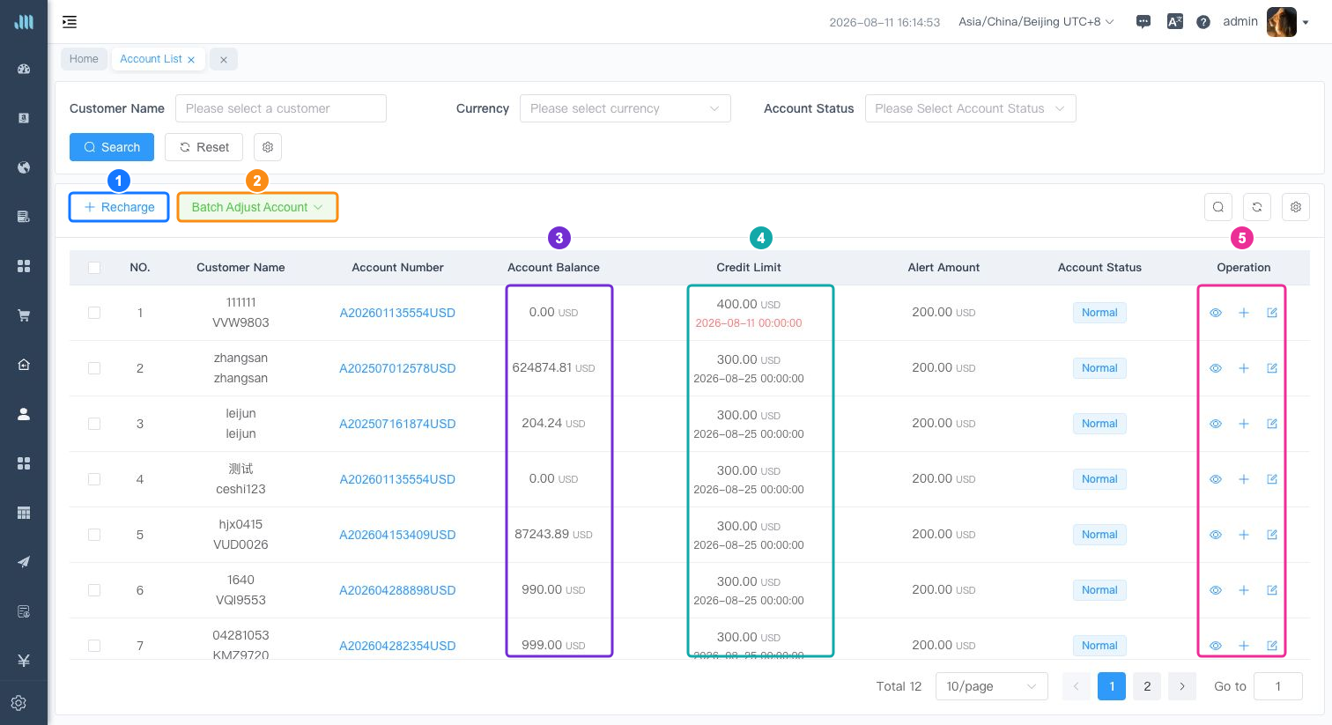Click the Credit Limit column header
This screenshot has width=1332, height=725.
tap(749, 268)
